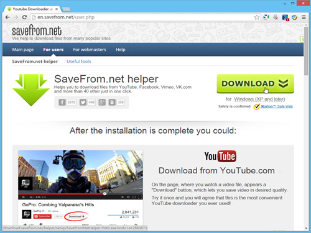Click the gray download-arrow extension icon
Viewport: 311px width, 233px height.
(276, 17)
